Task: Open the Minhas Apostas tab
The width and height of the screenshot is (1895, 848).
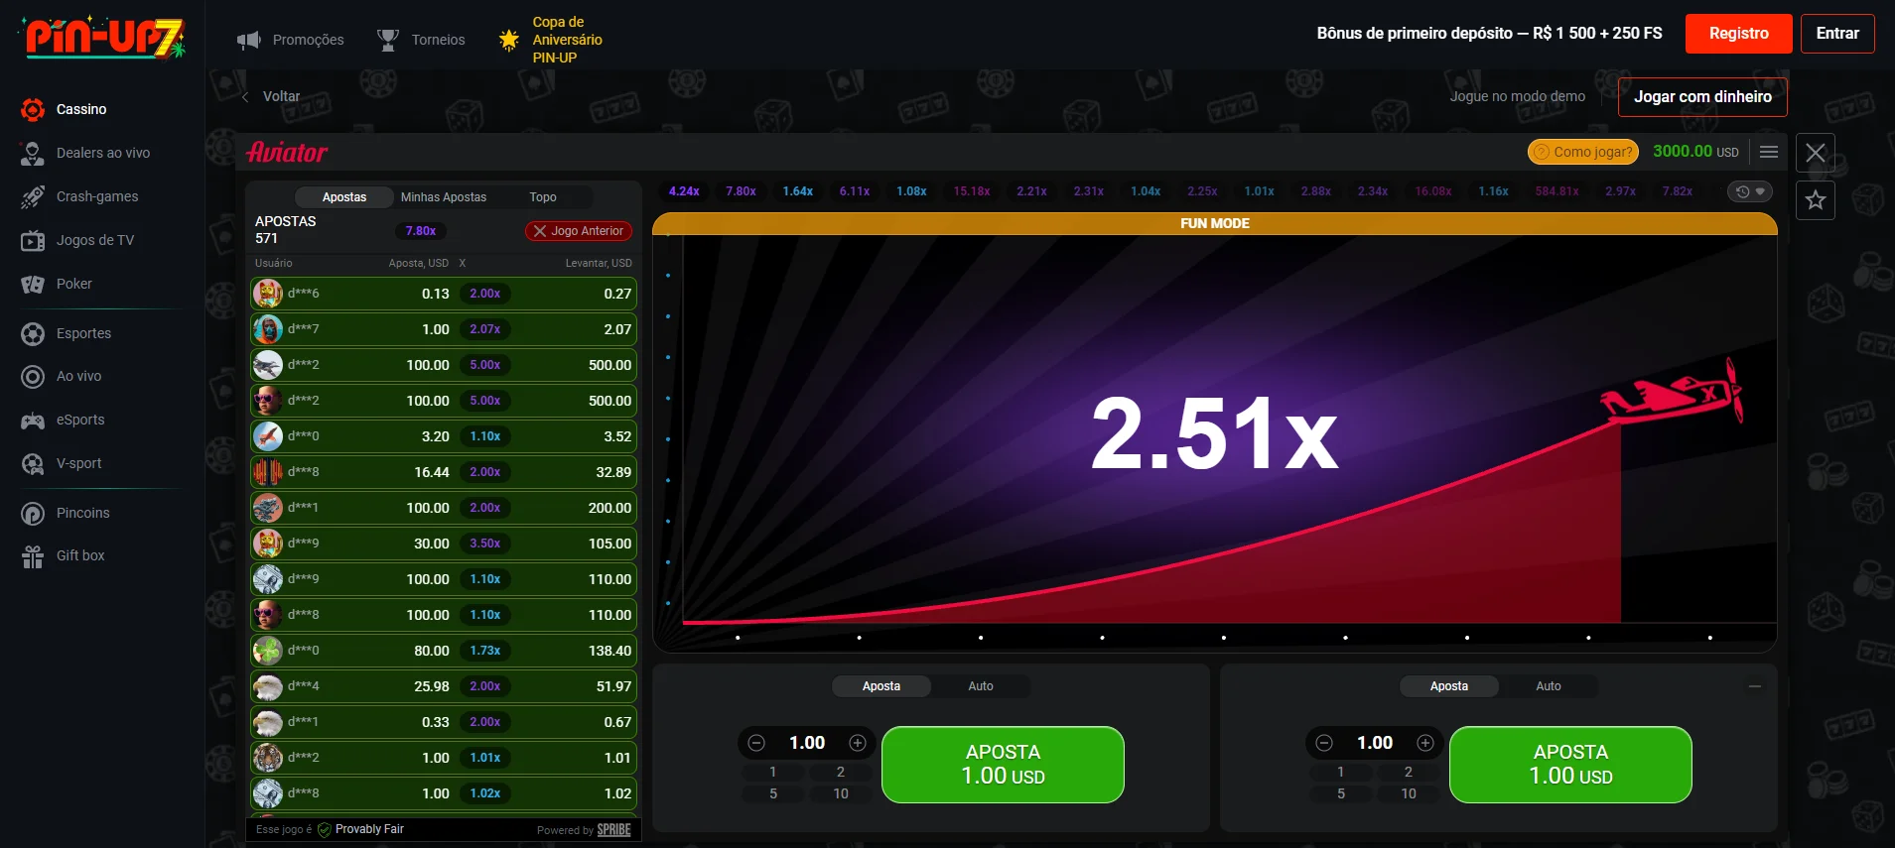Action: click(444, 197)
